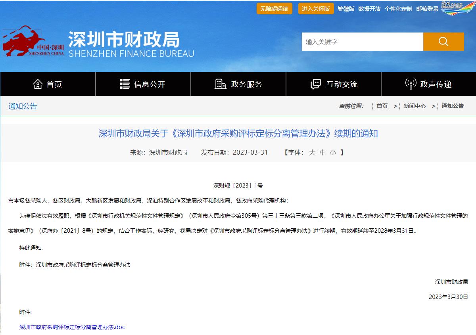Click 新闻中心 in the breadcrumb

click(x=415, y=106)
